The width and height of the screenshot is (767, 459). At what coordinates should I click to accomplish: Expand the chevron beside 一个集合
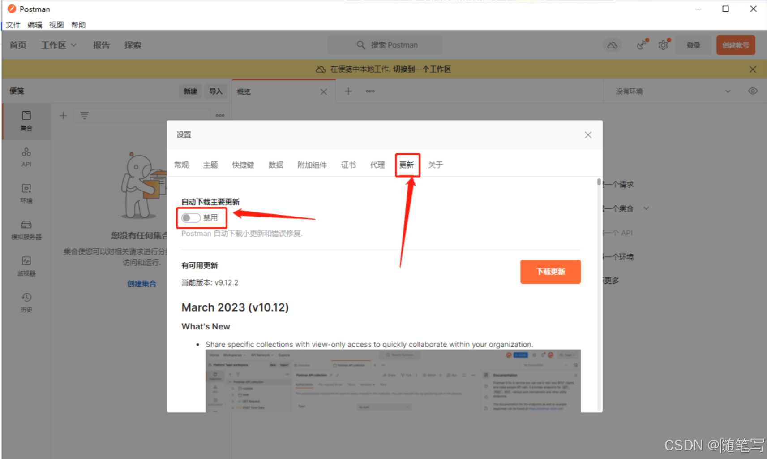tap(646, 208)
